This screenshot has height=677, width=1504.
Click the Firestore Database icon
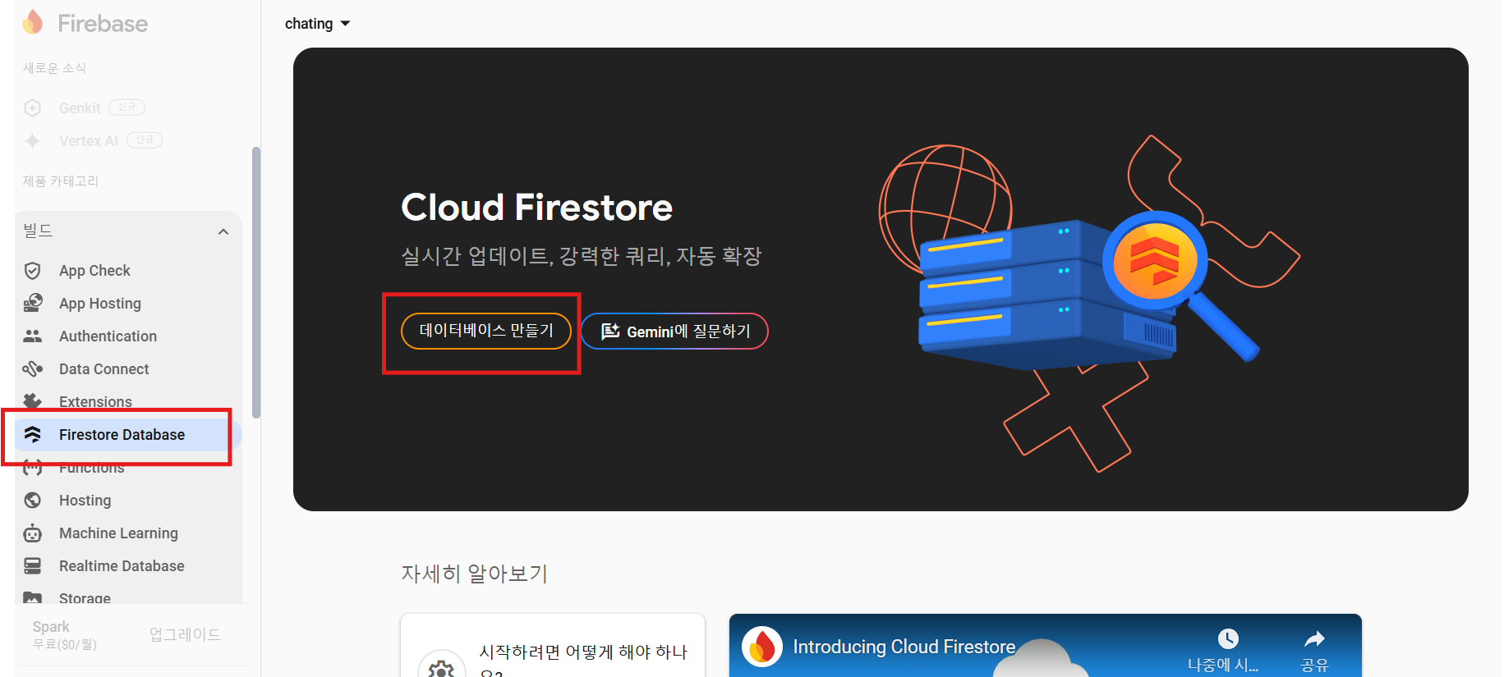click(x=33, y=434)
